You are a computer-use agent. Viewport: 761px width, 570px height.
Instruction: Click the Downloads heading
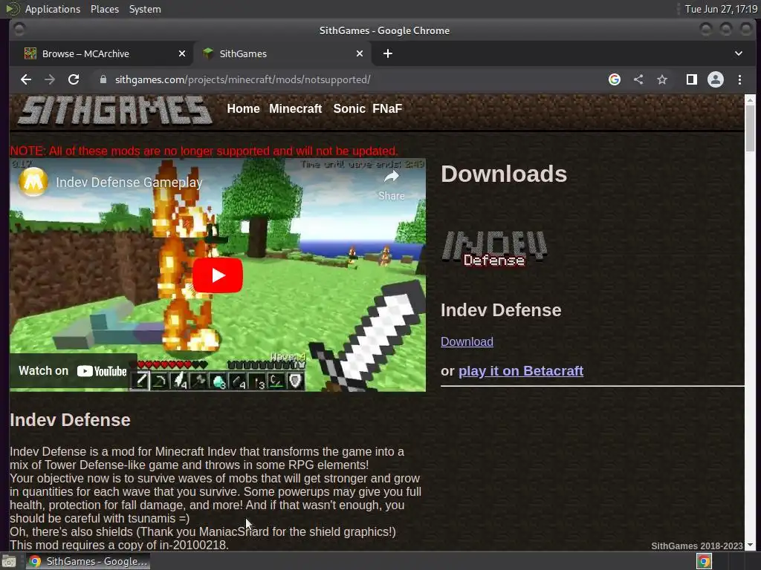(504, 174)
